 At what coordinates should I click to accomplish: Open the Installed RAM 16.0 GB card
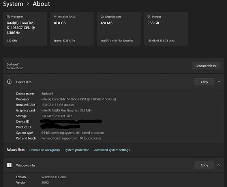point(72,29)
